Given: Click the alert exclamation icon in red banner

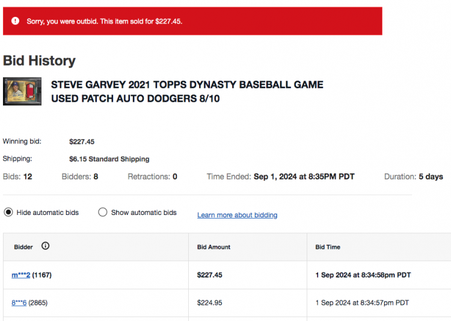Looking at the screenshot, I should click(x=15, y=20).
